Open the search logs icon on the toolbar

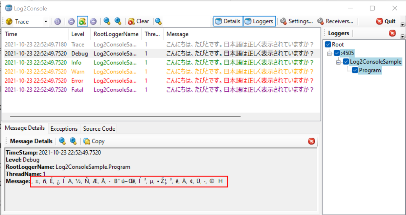point(158,21)
